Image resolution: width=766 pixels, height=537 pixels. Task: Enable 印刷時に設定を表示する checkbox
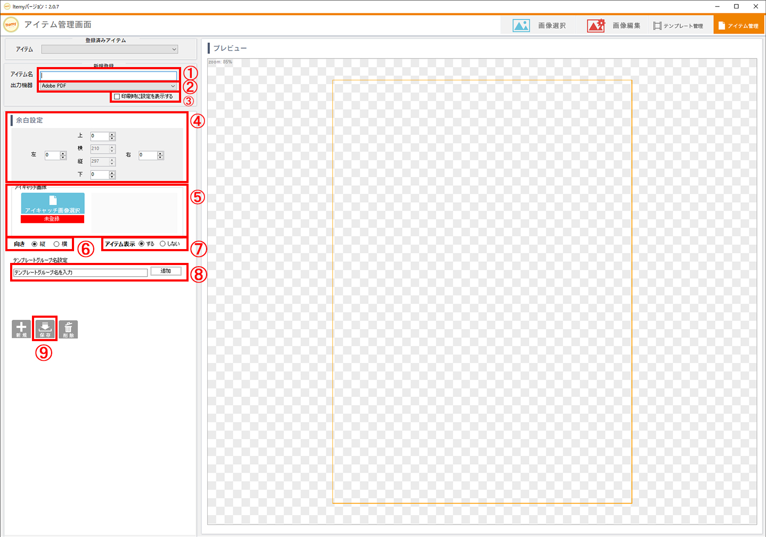tap(117, 97)
